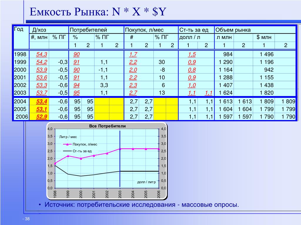301x225 pixels.
Task: Click the dollar volume cell 1 438
Action: (x=267, y=85)
